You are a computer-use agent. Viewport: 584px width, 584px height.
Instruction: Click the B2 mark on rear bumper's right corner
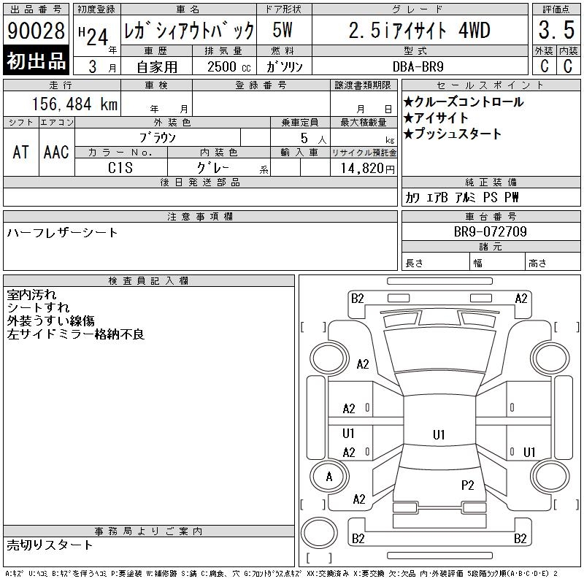520,538
